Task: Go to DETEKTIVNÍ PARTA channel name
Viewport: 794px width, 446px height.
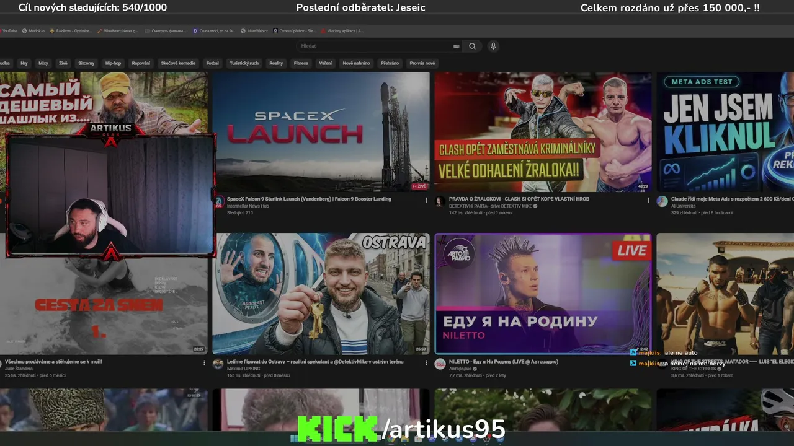Action: tap(491, 206)
